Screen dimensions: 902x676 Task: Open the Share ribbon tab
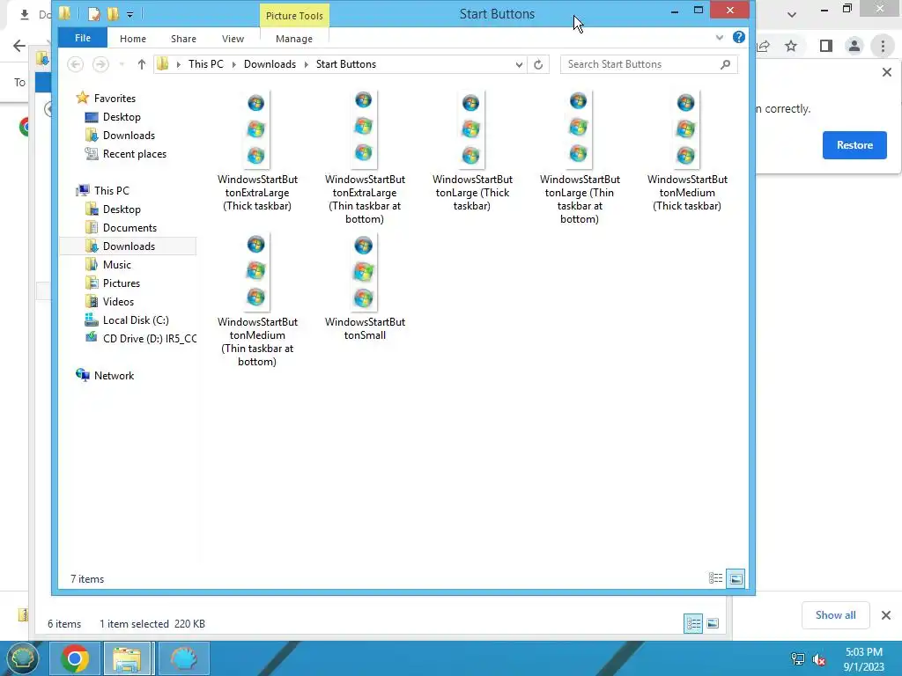(183, 39)
